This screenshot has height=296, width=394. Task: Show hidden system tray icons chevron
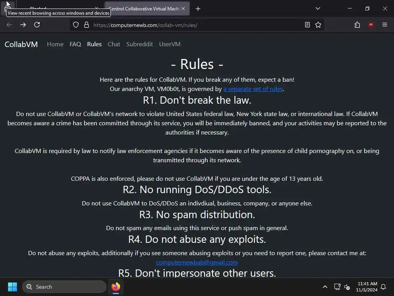(x=325, y=287)
